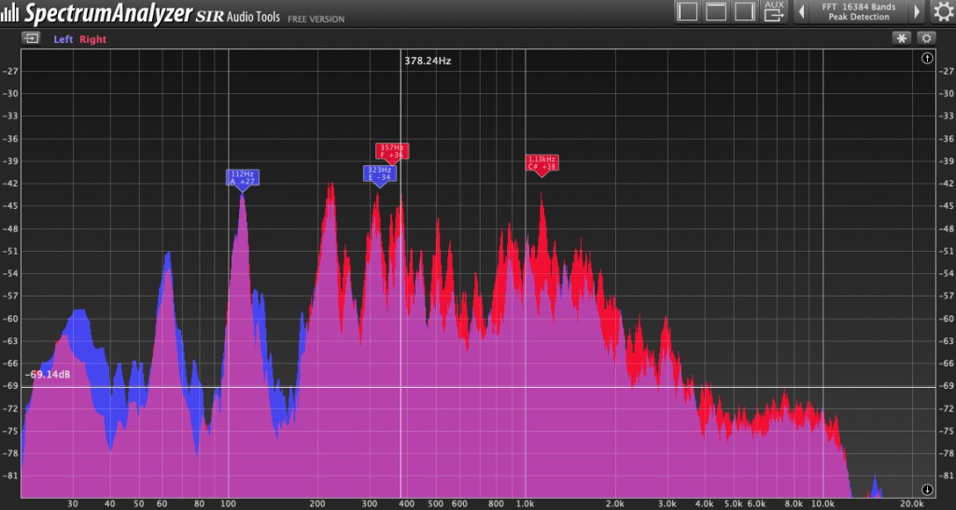The height and width of the screenshot is (510, 956).
Task: Go to next analyzer preset with right arrow
Action: click(918, 12)
